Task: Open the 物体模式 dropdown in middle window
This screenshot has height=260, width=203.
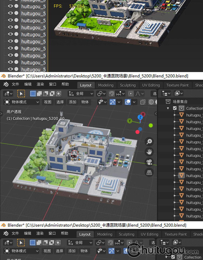Action: [22, 102]
